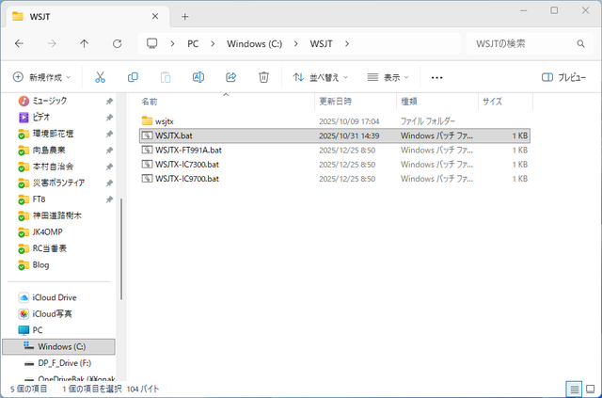This screenshot has width=602, height=398.
Task: Open the 環境部花壇 folder
Action: (46, 134)
